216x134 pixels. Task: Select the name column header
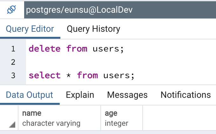(x=59, y=118)
